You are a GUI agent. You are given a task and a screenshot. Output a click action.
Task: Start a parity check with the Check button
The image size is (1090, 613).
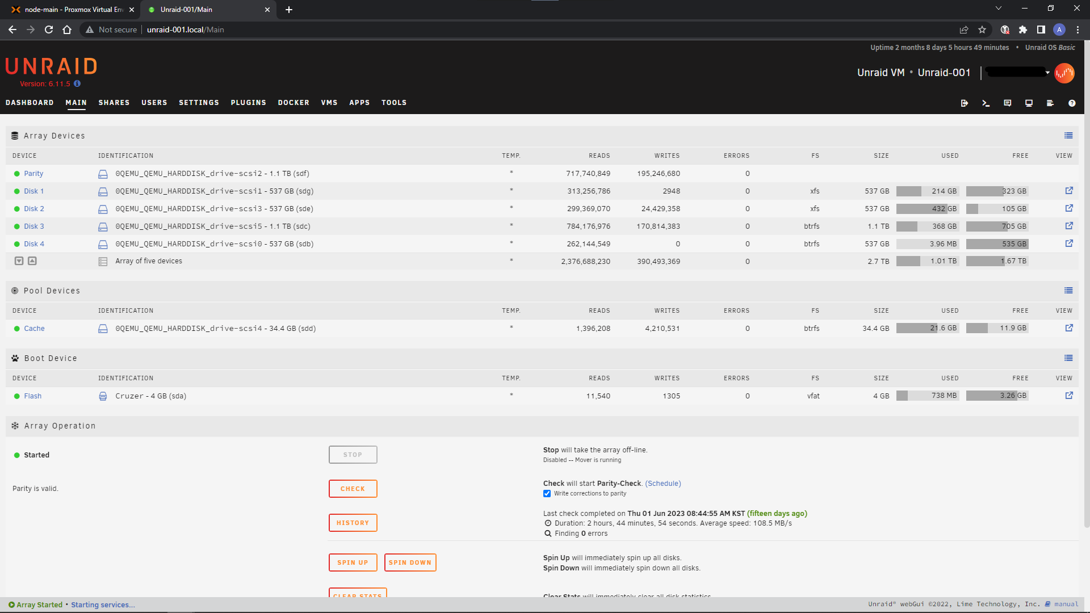click(353, 489)
